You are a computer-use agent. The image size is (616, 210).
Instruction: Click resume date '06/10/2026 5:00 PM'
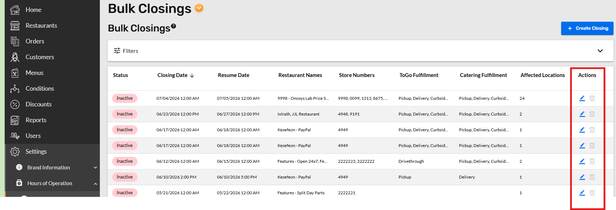point(237,177)
